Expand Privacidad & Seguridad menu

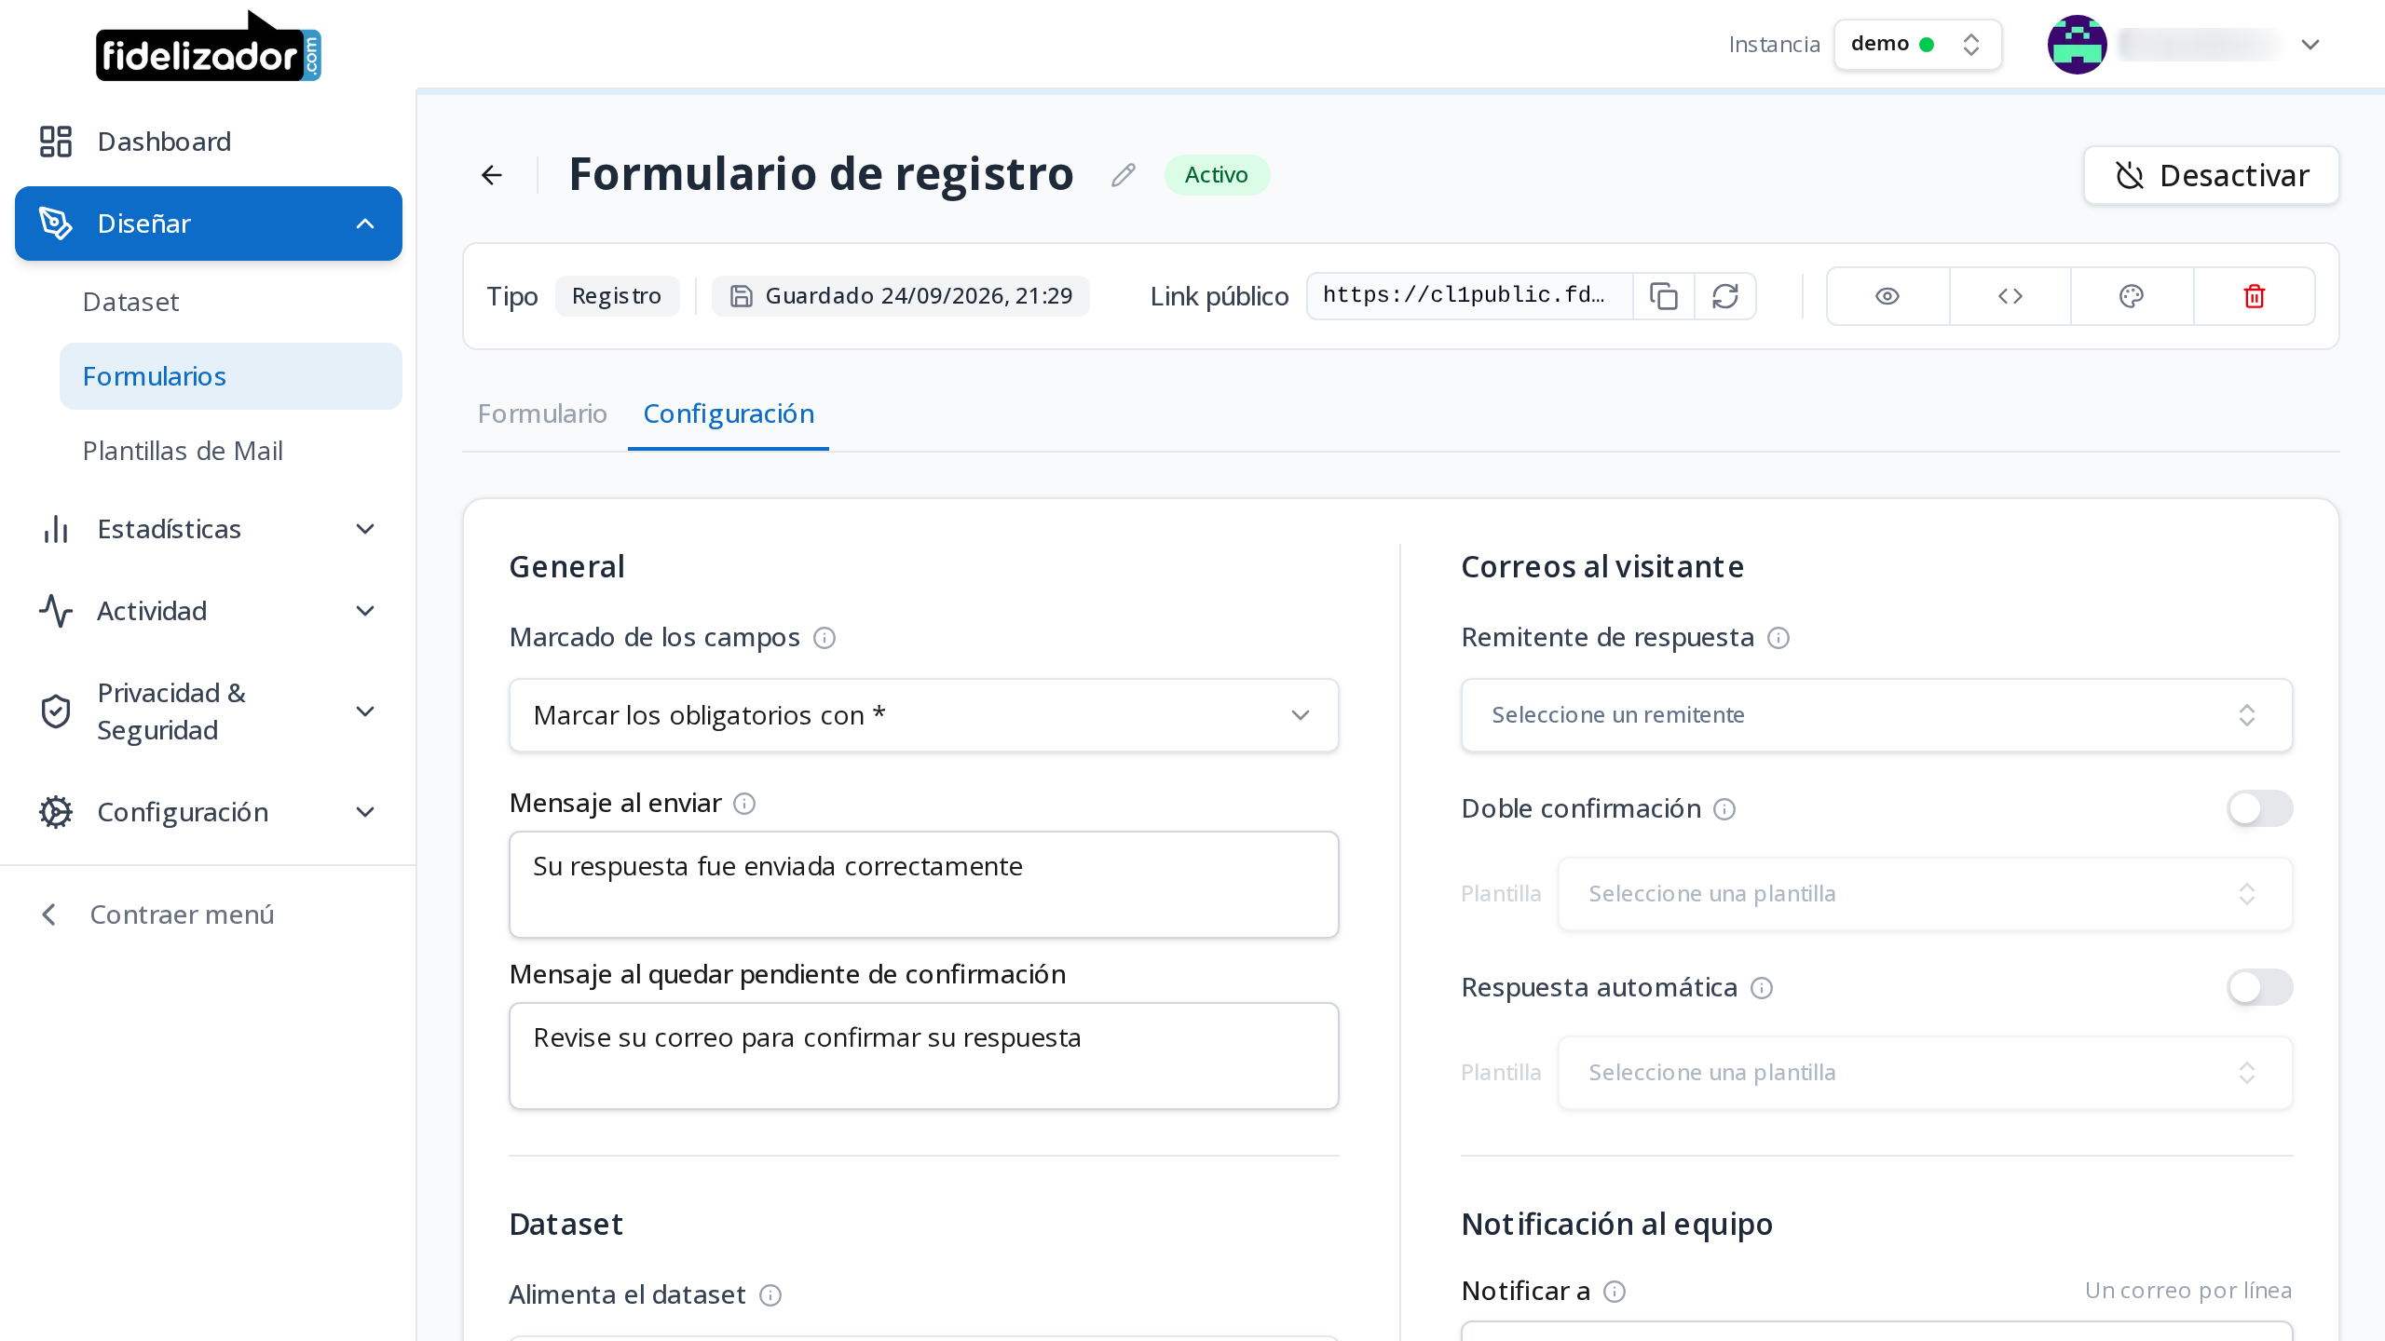tap(209, 711)
